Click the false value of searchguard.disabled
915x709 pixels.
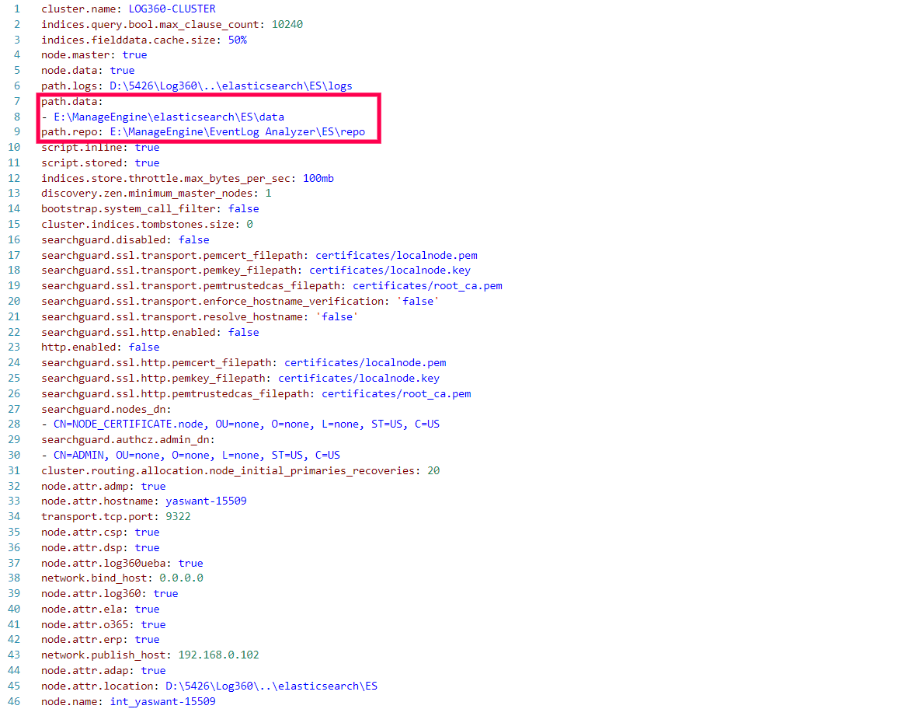[193, 239]
